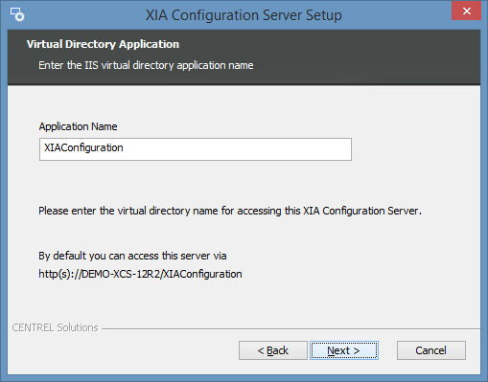
Task: Click the 'Virtual Directory Application' heading
Action: 103,44
